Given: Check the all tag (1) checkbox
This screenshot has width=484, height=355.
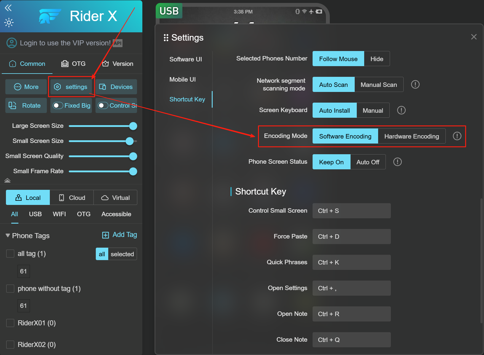Looking at the screenshot, I should 10,254.
